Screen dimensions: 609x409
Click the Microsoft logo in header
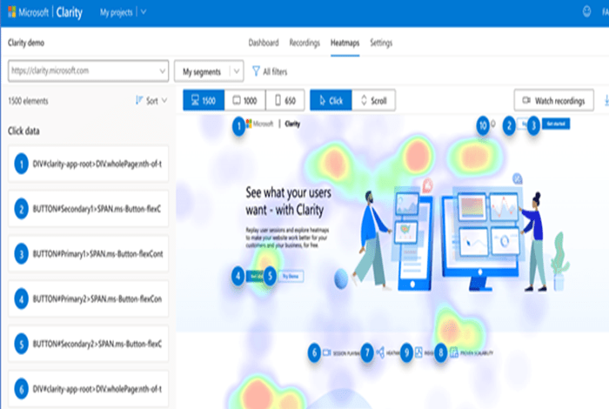12,12
